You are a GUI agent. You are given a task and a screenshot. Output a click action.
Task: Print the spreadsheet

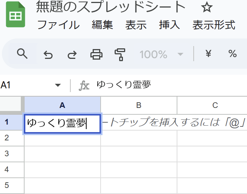coord(96,55)
